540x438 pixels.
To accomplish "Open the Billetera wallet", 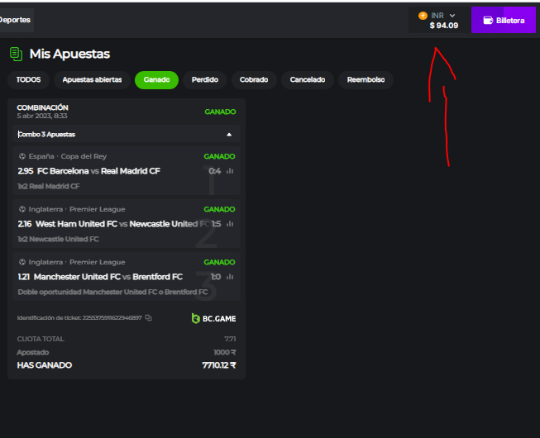I will (x=503, y=20).
